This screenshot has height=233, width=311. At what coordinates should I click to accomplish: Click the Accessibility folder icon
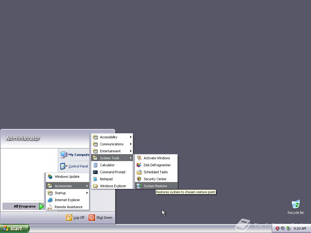(x=95, y=137)
